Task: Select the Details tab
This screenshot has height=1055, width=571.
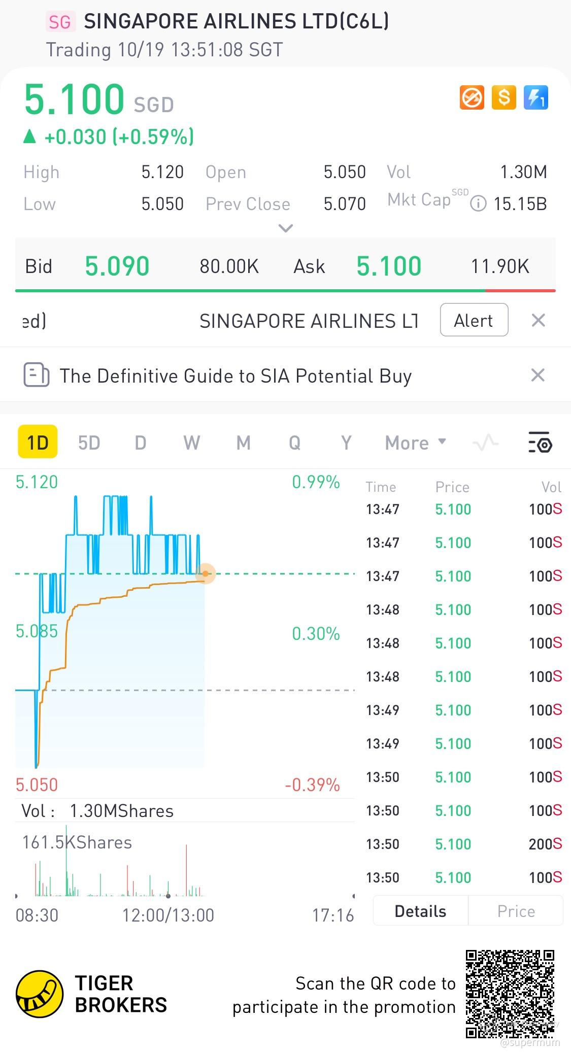Action: [x=420, y=911]
